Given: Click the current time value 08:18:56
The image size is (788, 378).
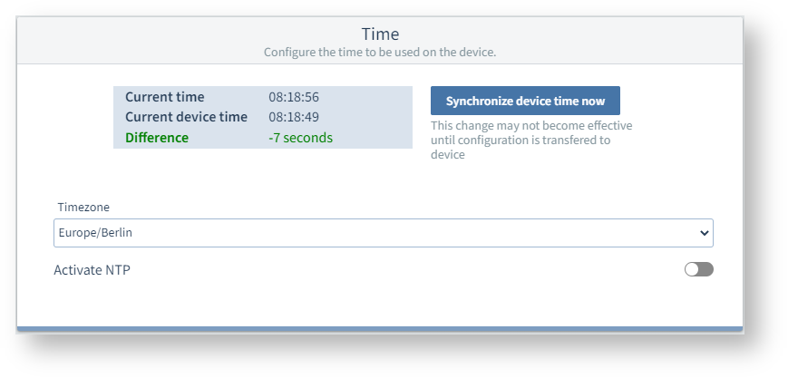Looking at the screenshot, I should click(x=294, y=97).
